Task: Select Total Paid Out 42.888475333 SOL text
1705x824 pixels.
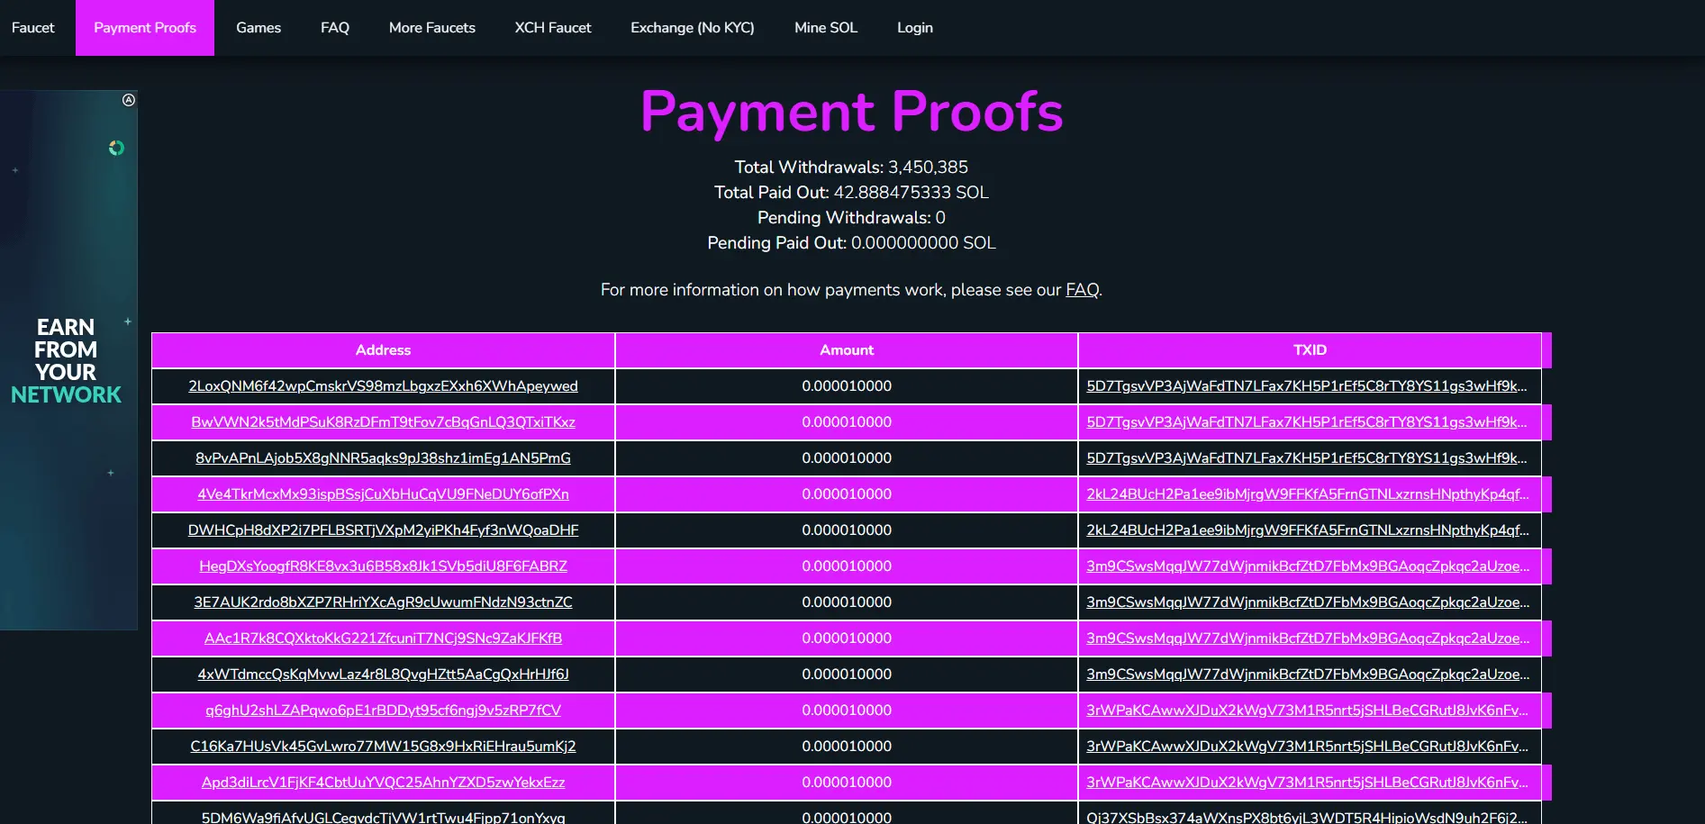Action: [x=851, y=193]
